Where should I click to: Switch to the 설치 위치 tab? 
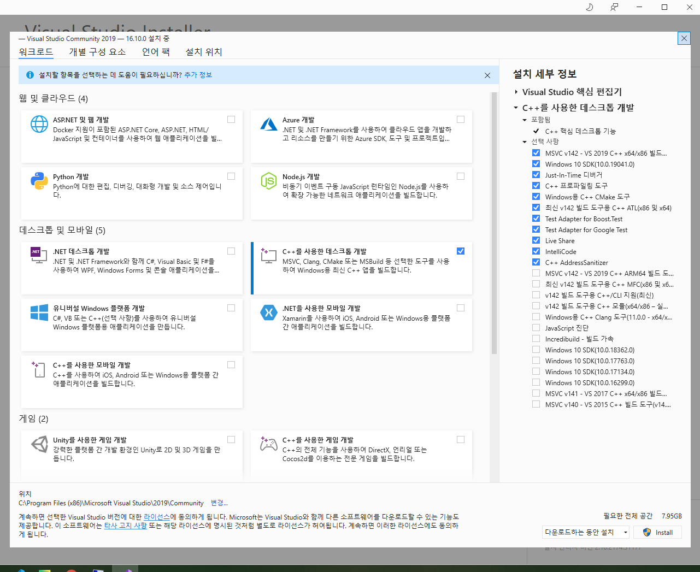pyautogui.click(x=204, y=52)
